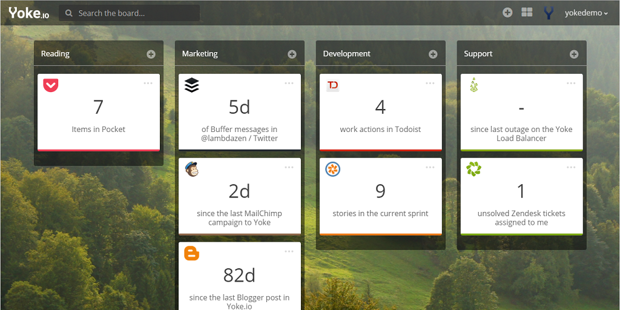The height and width of the screenshot is (310, 620).
Task: Open the board grid layout icon
Action: click(x=527, y=12)
